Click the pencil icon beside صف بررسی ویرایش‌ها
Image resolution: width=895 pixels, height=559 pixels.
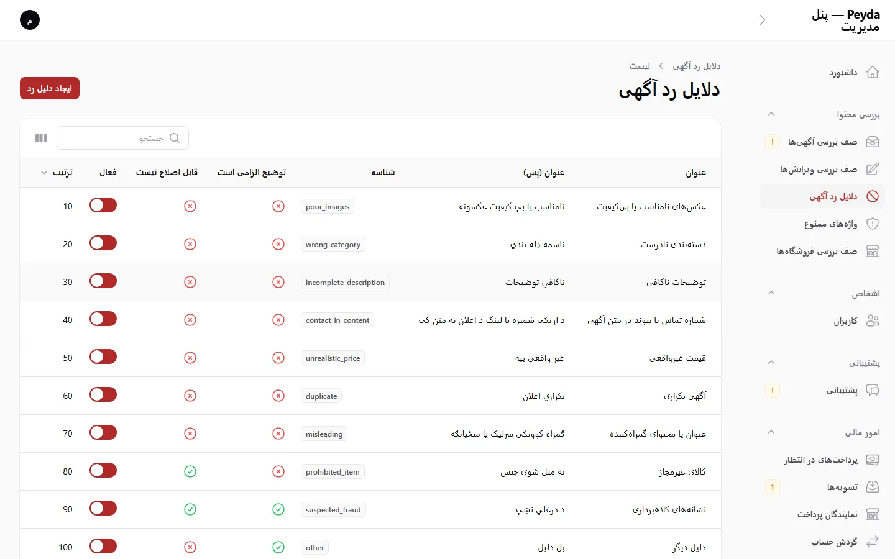[x=873, y=170]
